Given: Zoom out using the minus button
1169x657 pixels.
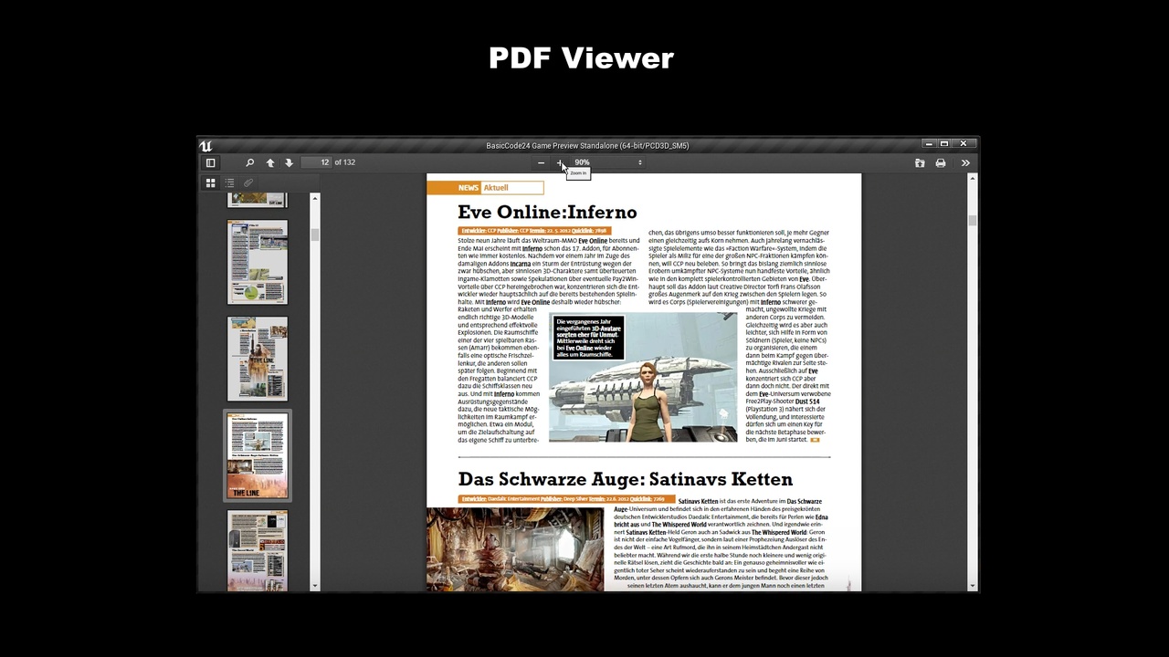Looking at the screenshot, I should [541, 162].
